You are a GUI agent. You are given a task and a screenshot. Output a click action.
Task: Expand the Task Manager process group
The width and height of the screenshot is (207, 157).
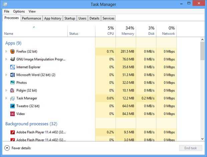[6, 98]
